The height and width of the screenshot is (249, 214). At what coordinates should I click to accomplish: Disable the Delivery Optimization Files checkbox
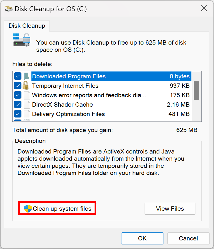coord(18,114)
